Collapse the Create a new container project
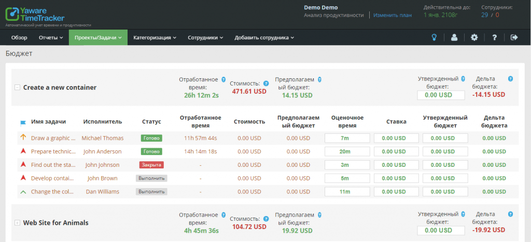The width and height of the screenshot is (531, 242). click(x=17, y=88)
